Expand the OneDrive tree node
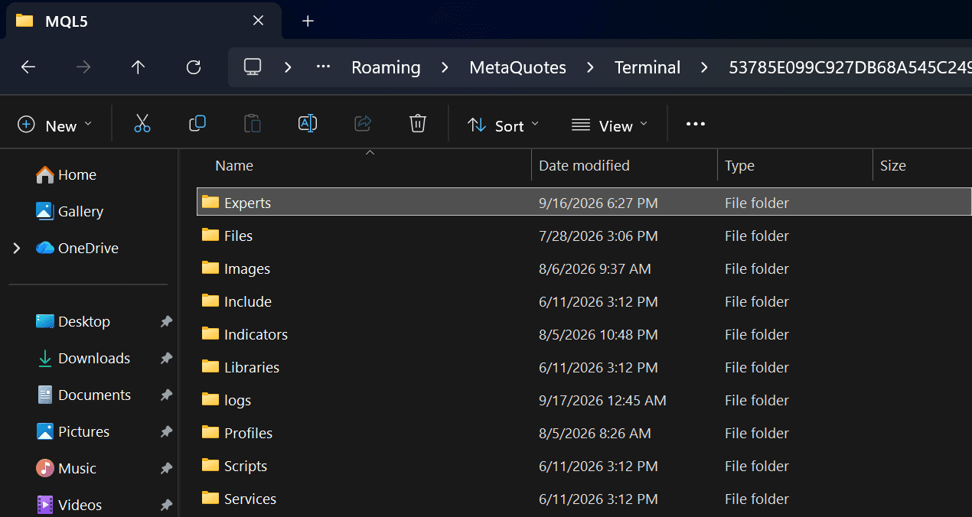The width and height of the screenshot is (972, 517). [17, 249]
